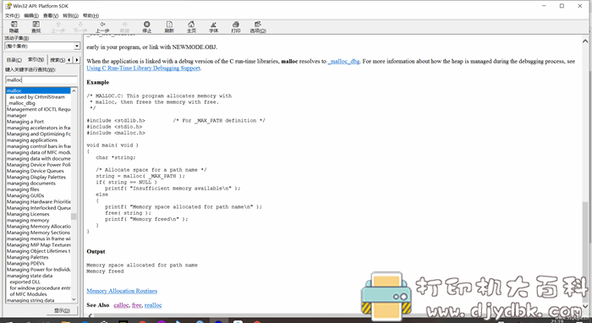Select 'managing memory' index entry
This screenshot has width=592, height=323.
(x=28, y=220)
